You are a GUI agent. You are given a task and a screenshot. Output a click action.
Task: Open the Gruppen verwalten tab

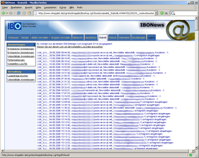tap(61, 38)
